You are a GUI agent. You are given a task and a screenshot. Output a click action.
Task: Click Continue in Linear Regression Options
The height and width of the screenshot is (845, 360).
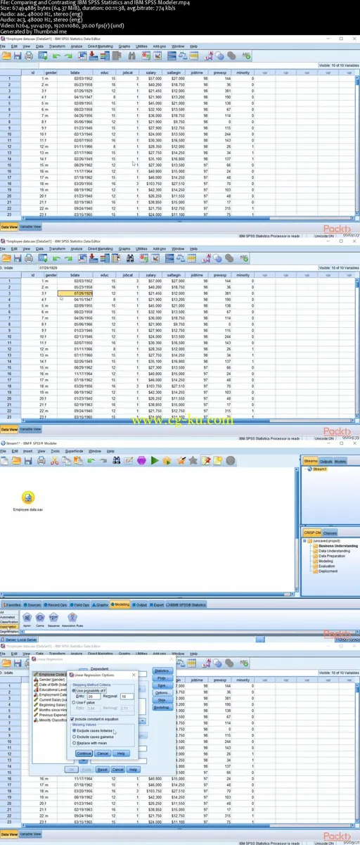tap(84, 753)
